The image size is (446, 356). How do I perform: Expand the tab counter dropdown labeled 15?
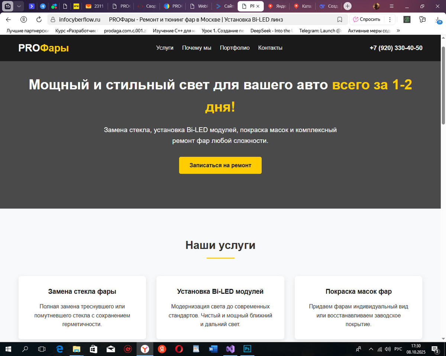pos(19,6)
